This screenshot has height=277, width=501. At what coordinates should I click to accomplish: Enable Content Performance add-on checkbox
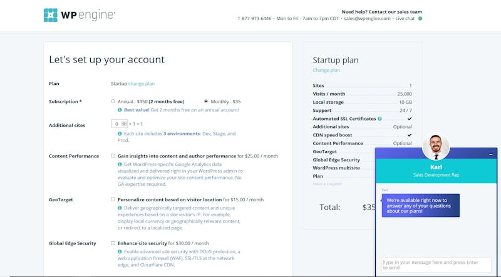113,156
